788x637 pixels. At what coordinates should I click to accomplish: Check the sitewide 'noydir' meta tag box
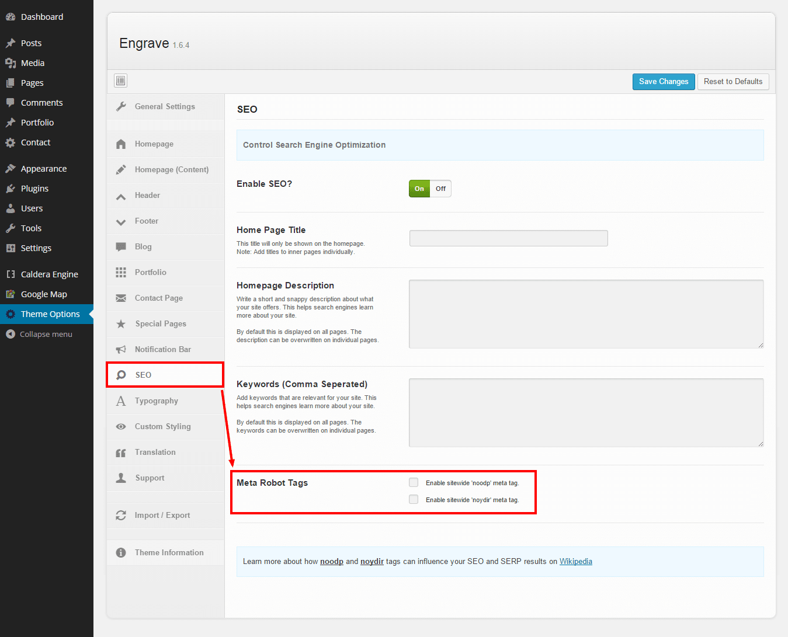tap(414, 499)
